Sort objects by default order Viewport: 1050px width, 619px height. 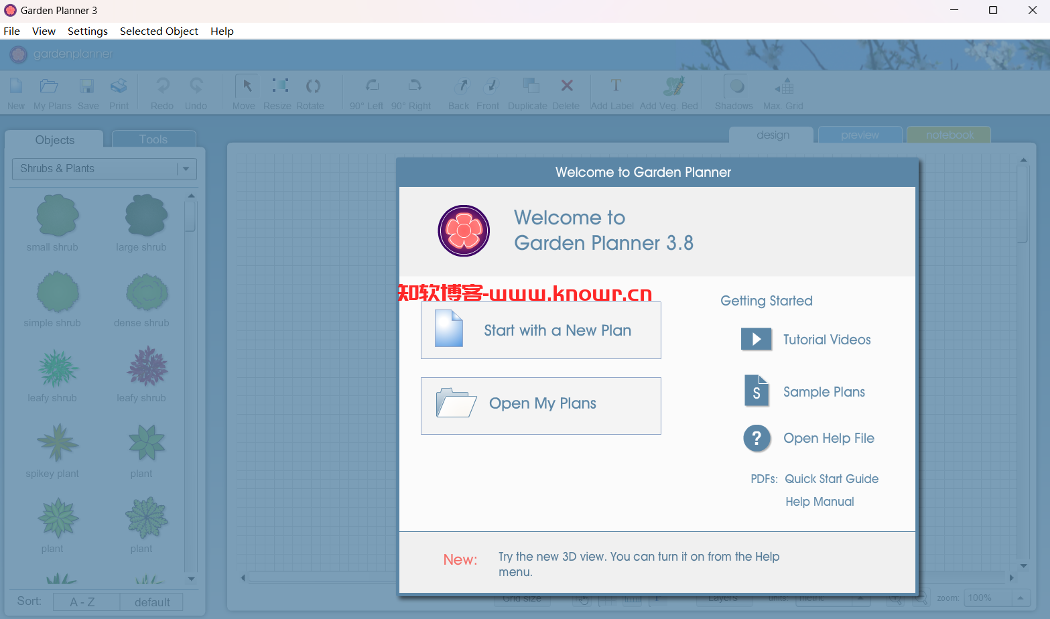click(x=152, y=602)
